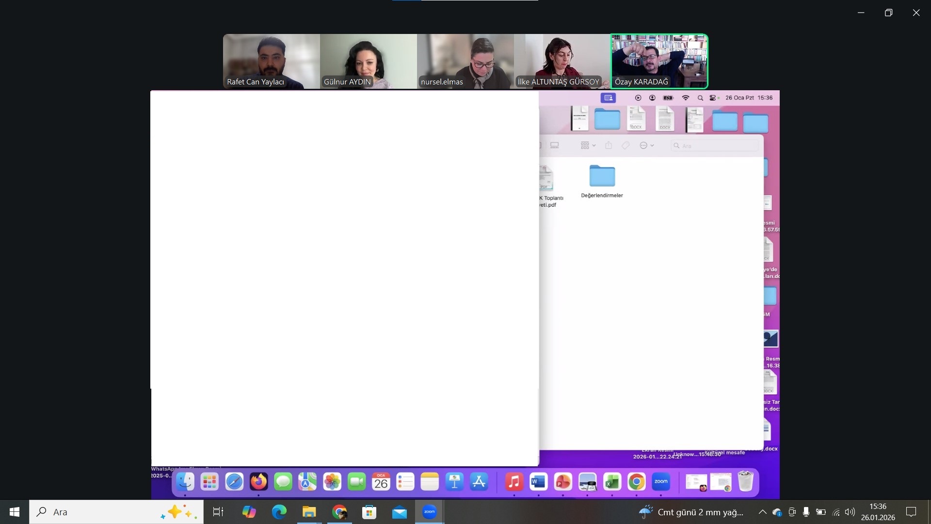Open Microsoft Word in the Dock

(538, 482)
